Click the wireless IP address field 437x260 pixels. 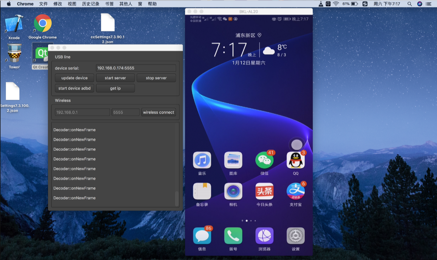pos(82,112)
